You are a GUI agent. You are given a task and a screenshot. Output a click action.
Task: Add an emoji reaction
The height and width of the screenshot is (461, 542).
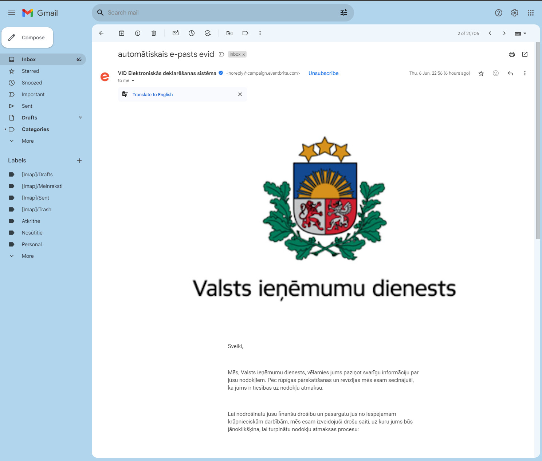pyautogui.click(x=496, y=73)
